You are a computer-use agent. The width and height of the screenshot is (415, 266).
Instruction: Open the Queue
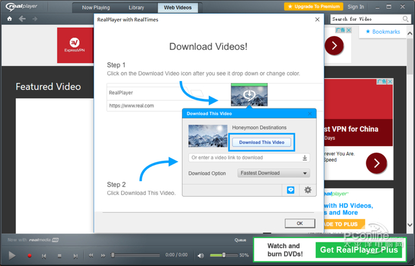(x=240, y=240)
